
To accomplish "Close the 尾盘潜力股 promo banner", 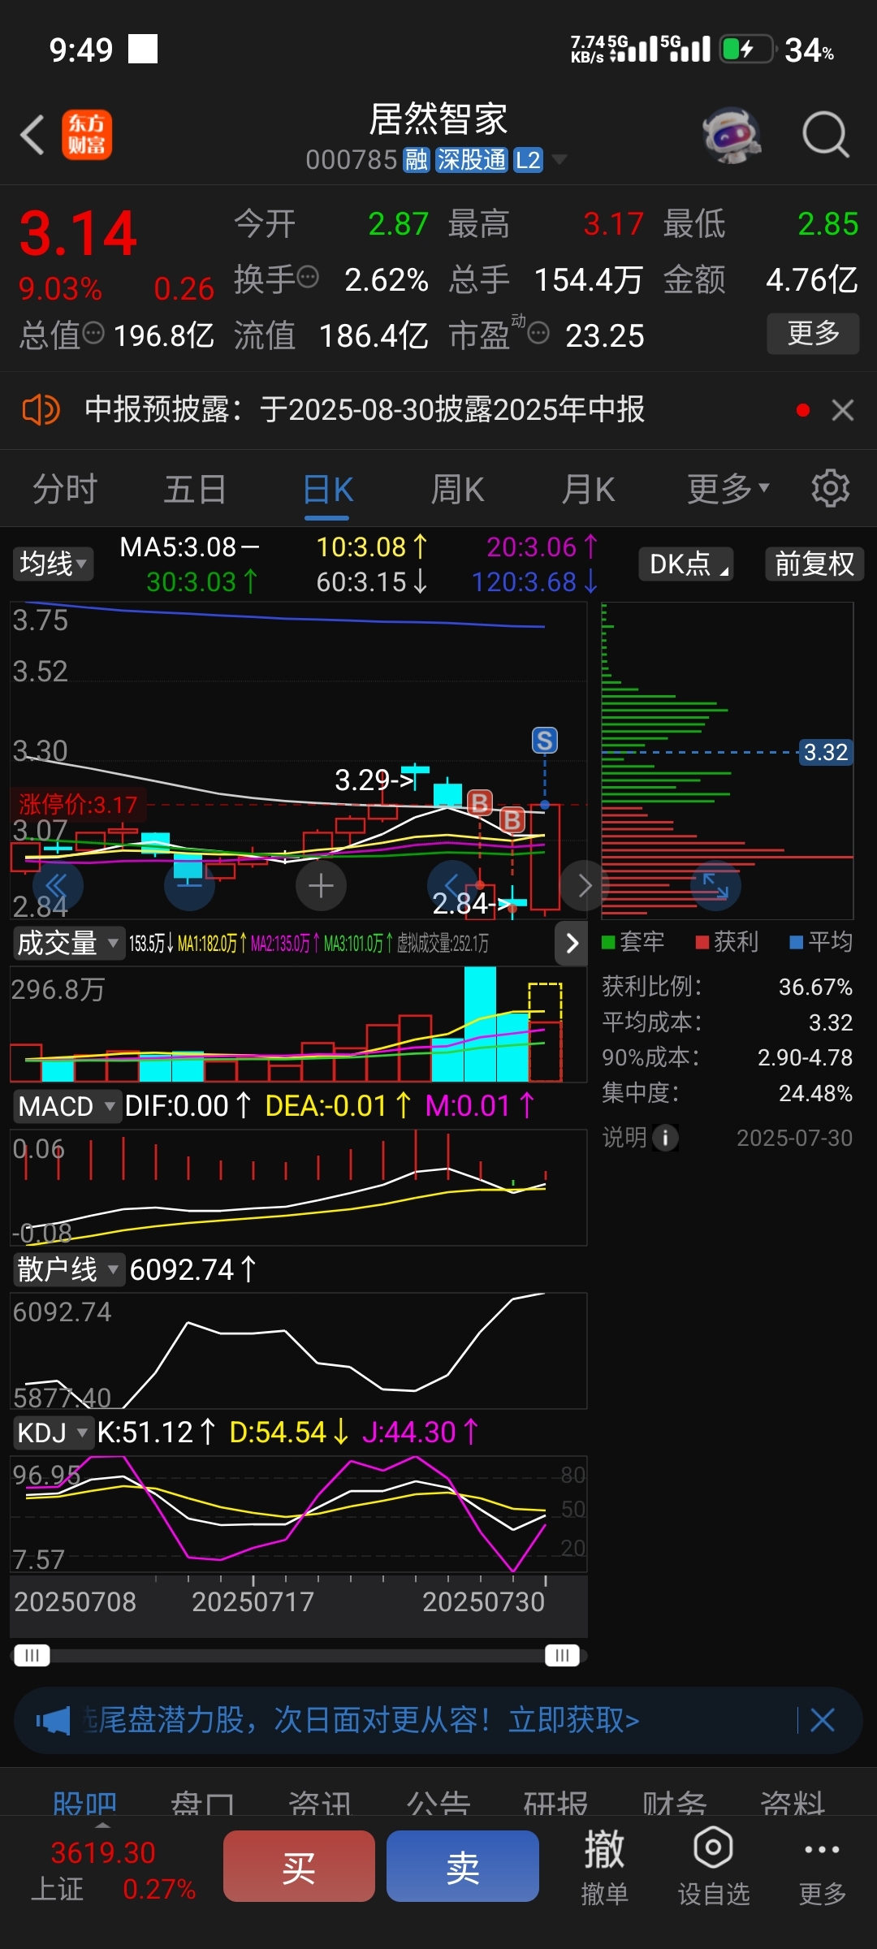I will point(823,1720).
